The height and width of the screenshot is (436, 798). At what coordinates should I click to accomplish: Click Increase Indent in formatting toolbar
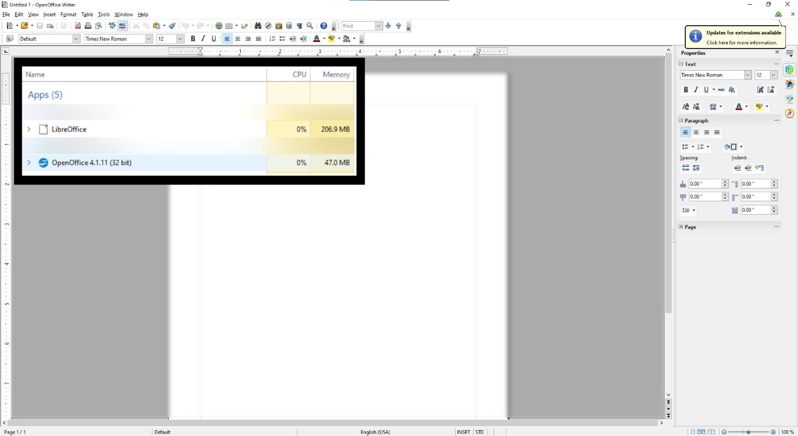coord(303,39)
